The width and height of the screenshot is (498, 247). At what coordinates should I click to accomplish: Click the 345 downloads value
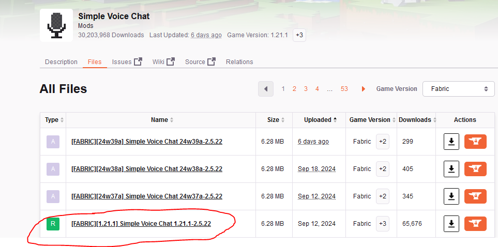(x=408, y=196)
